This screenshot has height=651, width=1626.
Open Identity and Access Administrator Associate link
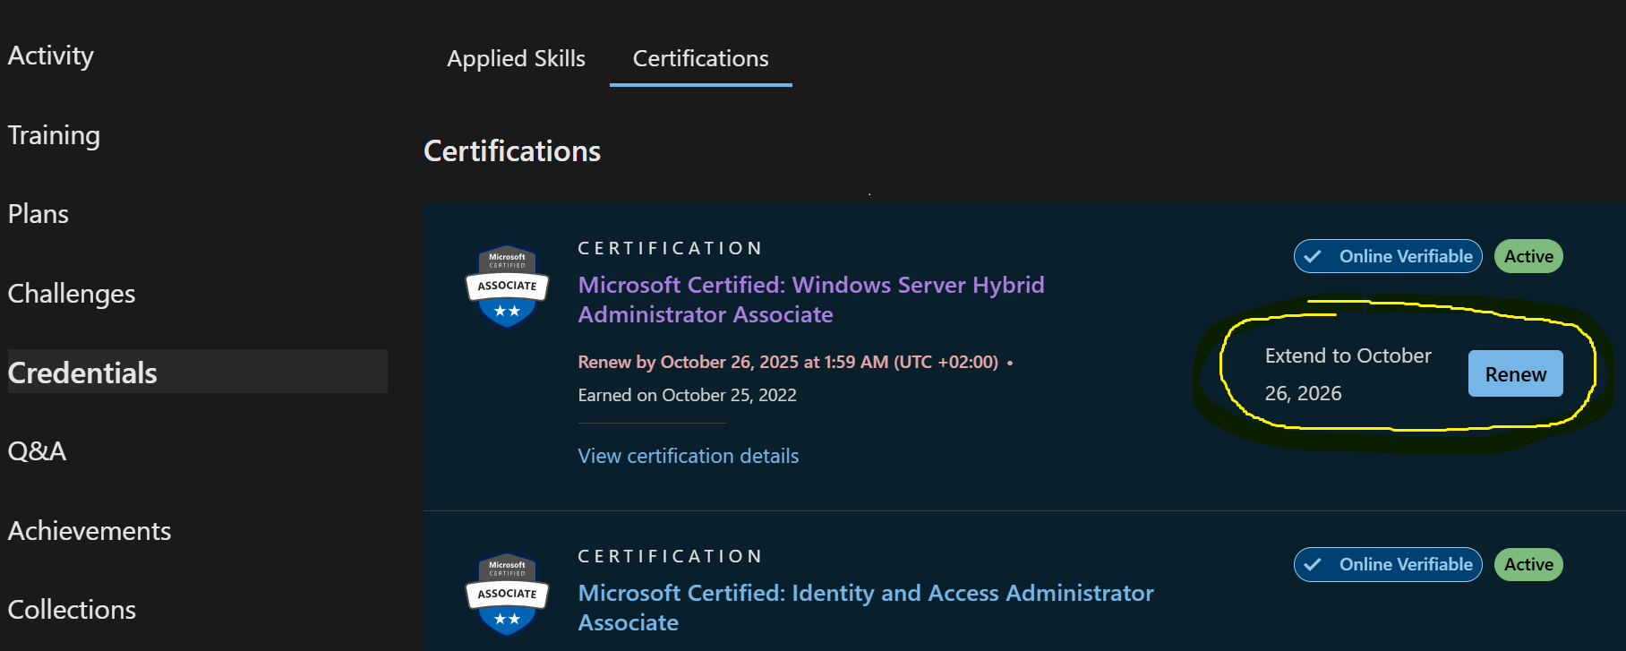click(866, 607)
